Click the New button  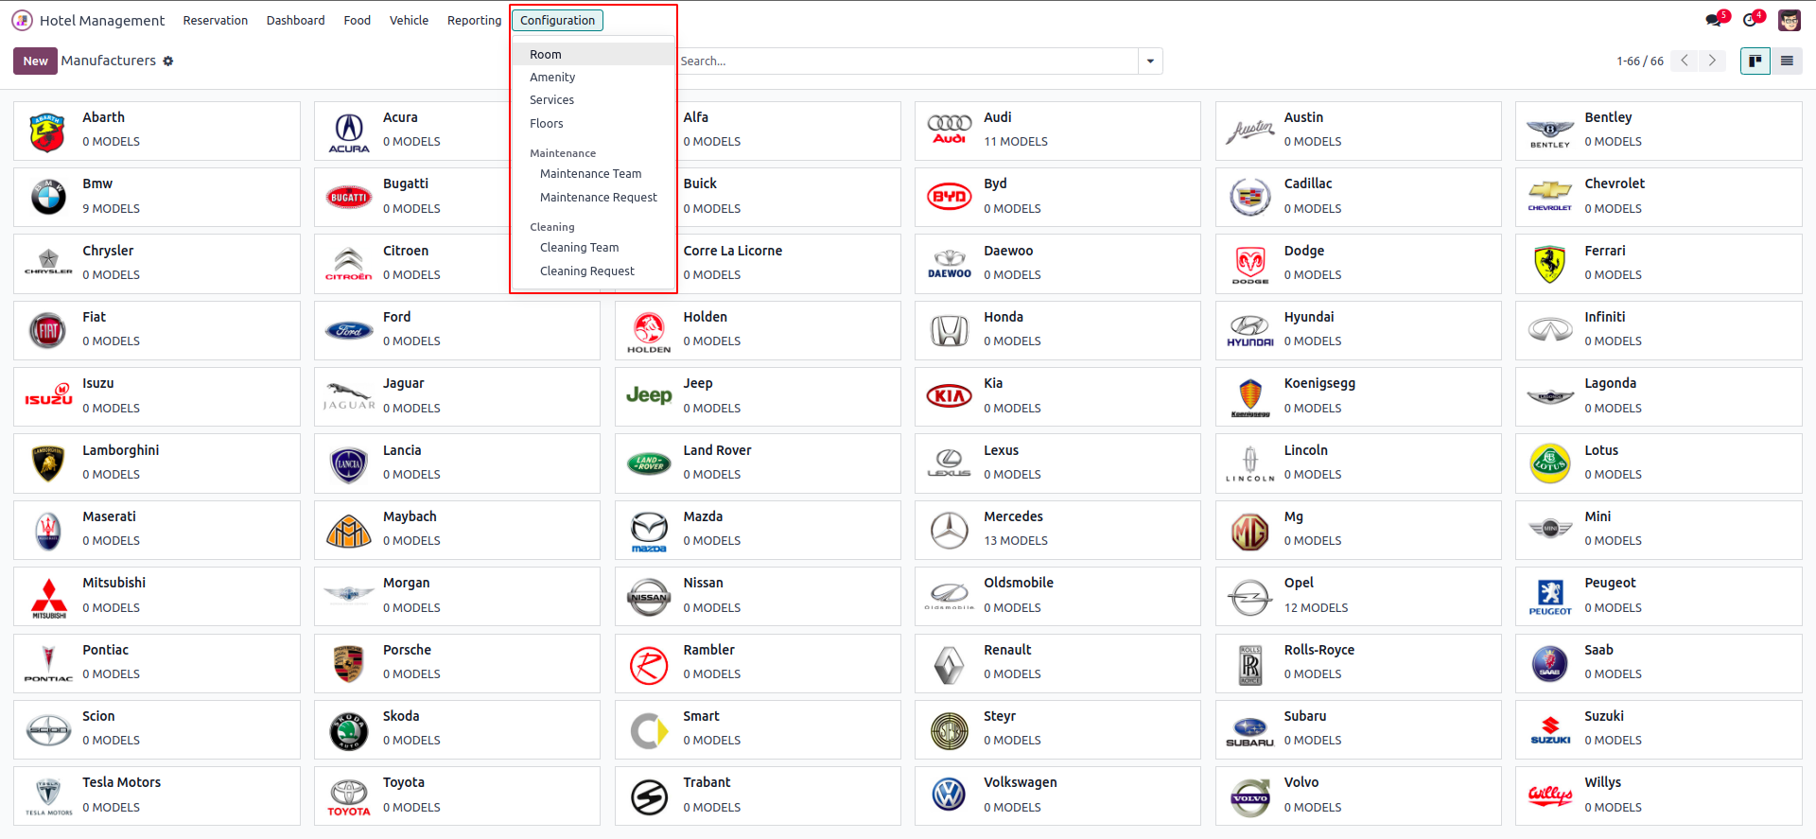pos(35,61)
